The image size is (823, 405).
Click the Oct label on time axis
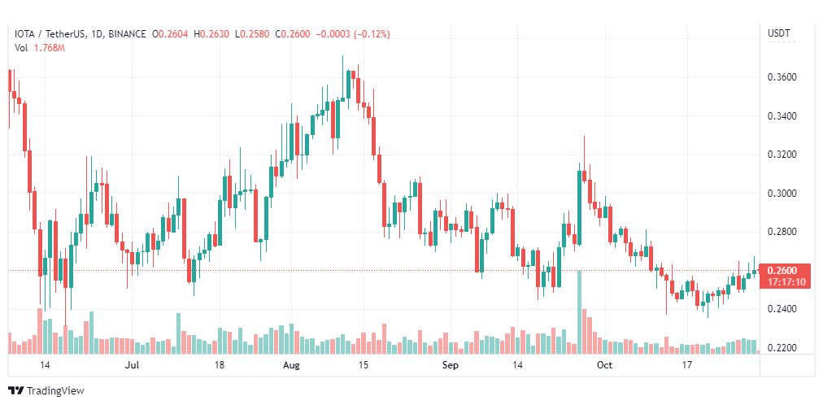(x=603, y=366)
